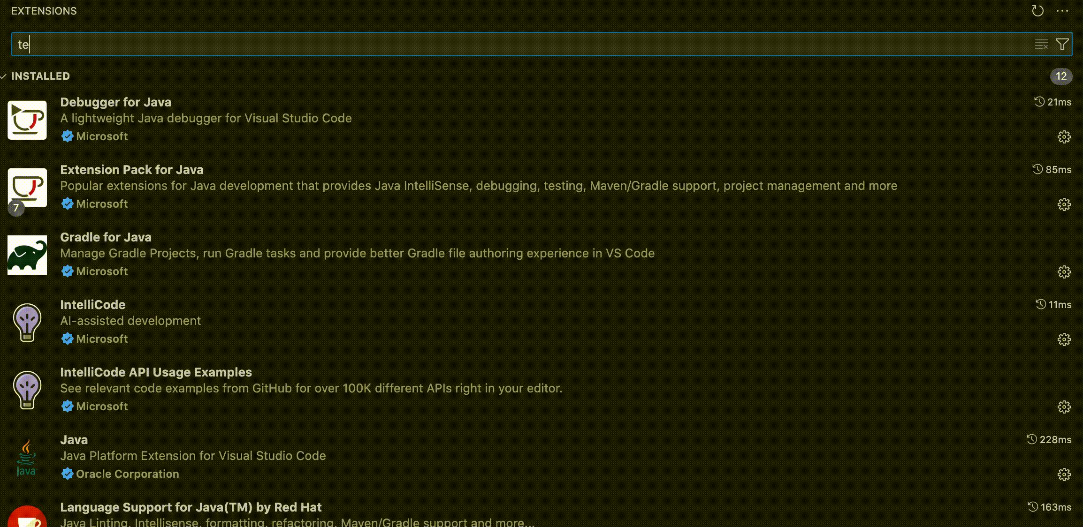Click 'Popular extensions for Java development' description
This screenshot has width=1083, height=527.
[479, 186]
